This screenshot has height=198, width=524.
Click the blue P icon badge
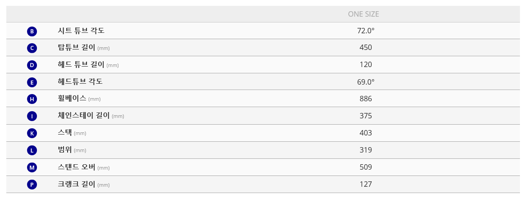click(x=32, y=184)
